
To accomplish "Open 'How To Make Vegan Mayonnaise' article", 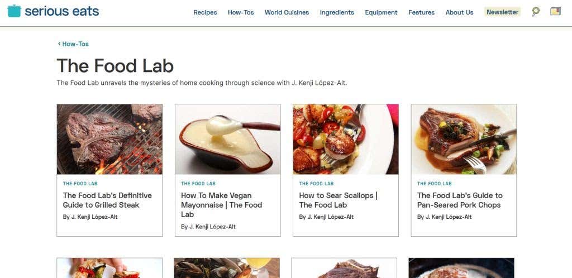I will [221, 205].
